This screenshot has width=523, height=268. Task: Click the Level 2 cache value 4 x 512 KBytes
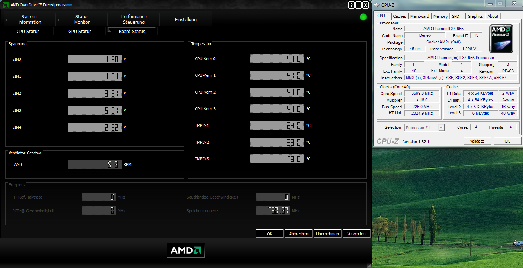point(481,107)
